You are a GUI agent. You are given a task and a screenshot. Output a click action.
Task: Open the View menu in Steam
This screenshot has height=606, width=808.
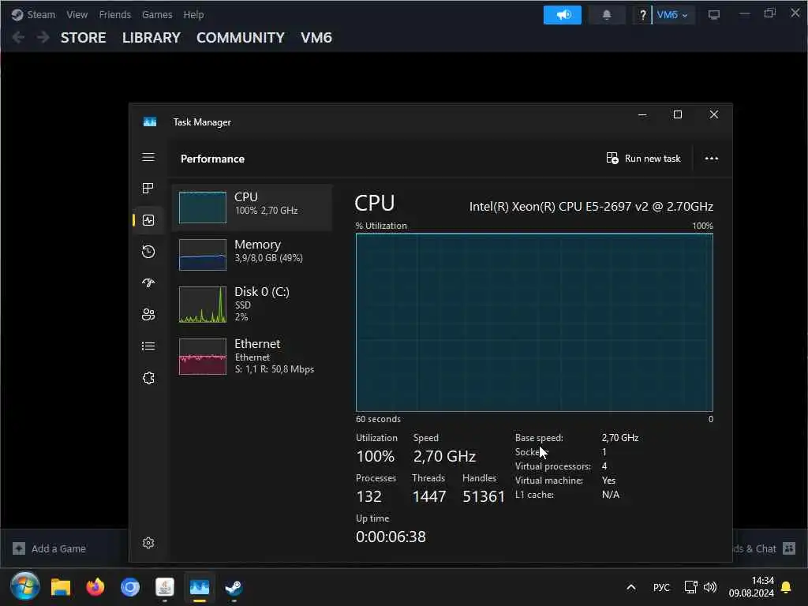[77, 14]
